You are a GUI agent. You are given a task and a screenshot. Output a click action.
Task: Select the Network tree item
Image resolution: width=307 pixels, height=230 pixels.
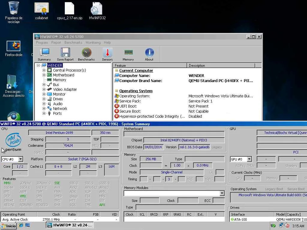tap(60, 109)
